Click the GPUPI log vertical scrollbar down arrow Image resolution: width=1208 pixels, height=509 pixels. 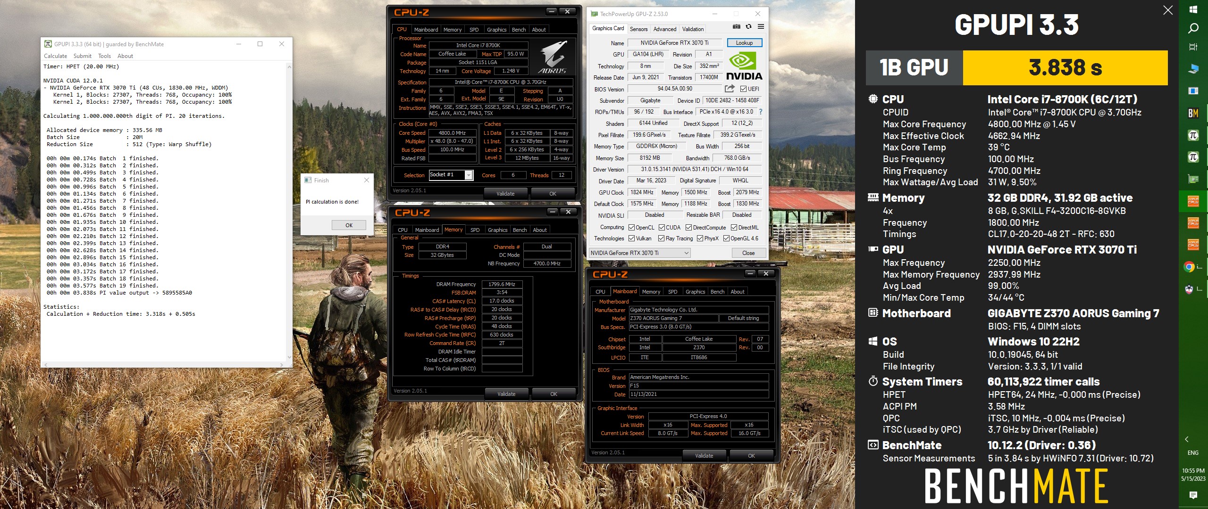(289, 358)
